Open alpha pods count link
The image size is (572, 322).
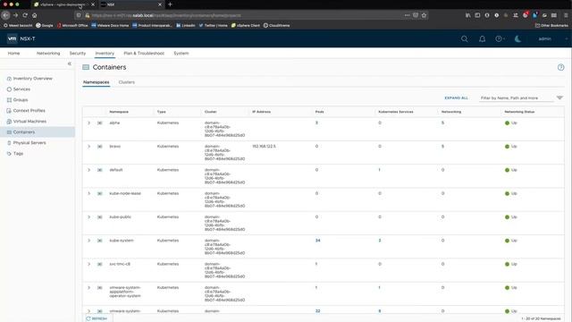tap(316, 123)
